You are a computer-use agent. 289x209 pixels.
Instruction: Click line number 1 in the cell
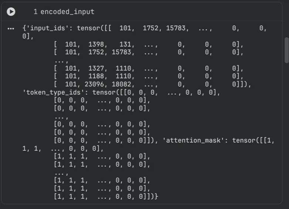pos(36,12)
